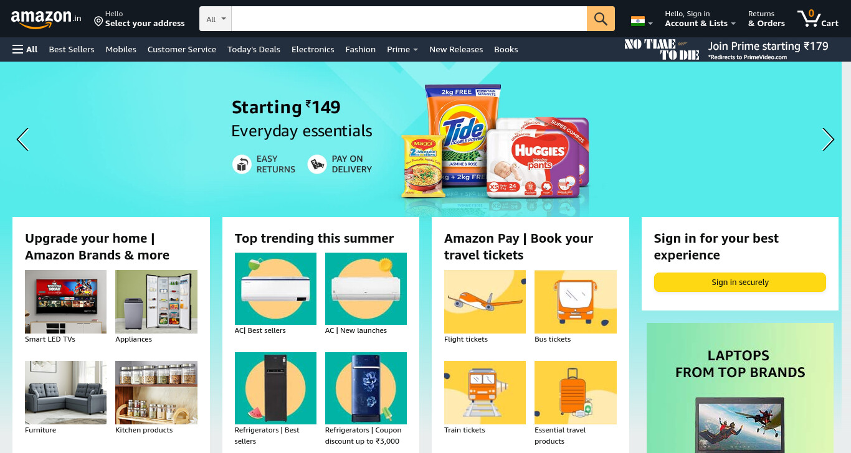Click the Join Prime starting ₹179 banner
Screen dimensions: 851x453
(x=726, y=49)
